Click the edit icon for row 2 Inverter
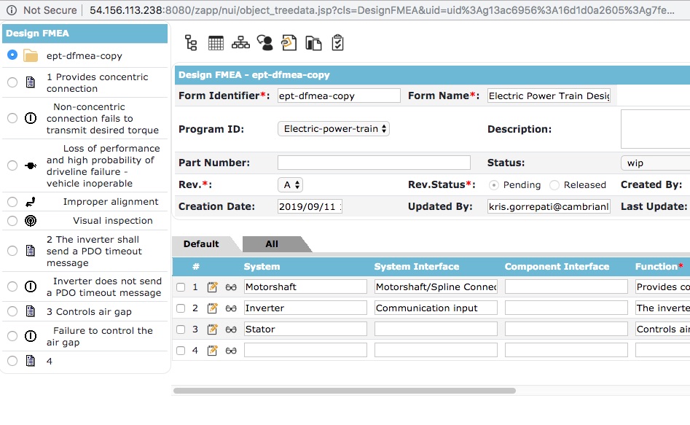 point(212,308)
